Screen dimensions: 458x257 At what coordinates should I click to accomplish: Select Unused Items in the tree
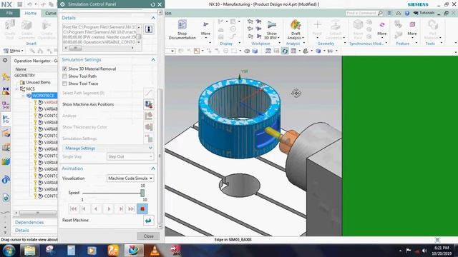[38, 83]
